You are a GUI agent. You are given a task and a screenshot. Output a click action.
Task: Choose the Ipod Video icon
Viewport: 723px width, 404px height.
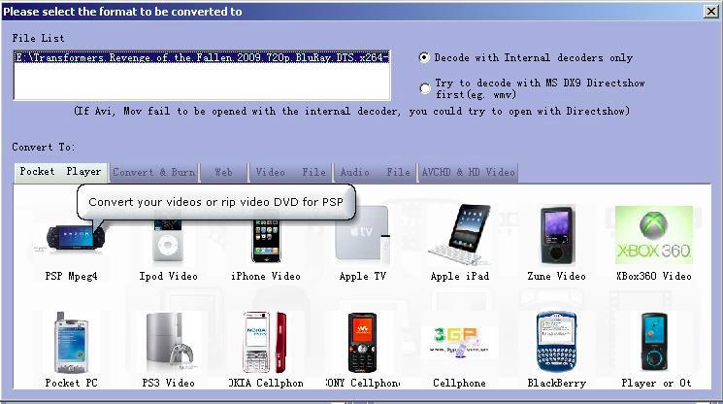pyautogui.click(x=168, y=238)
